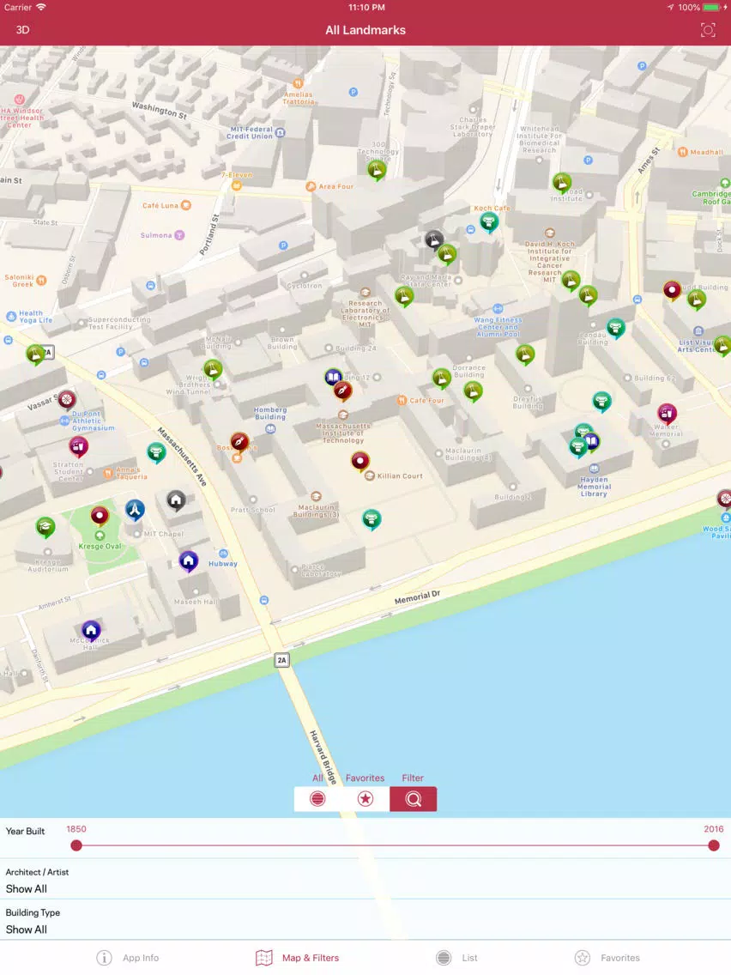
Task: Tap the purple house pin at Maseeh Hall
Action: 189,560
